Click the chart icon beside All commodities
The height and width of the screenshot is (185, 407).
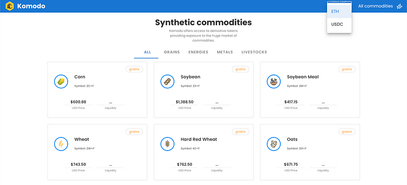point(399,6)
